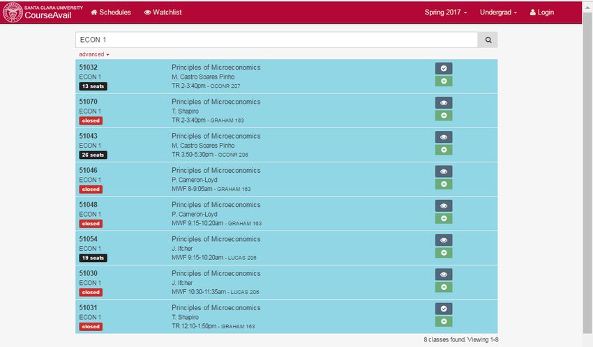Add class 51048 with green plus button
Image resolution: width=593 pixels, height=347 pixels.
[444, 219]
